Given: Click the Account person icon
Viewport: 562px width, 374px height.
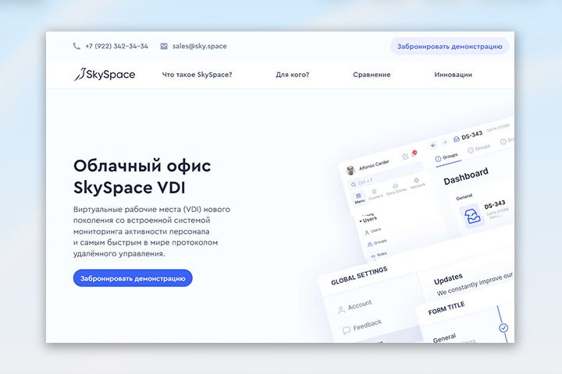Looking at the screenshot, I should coord(341,310).
